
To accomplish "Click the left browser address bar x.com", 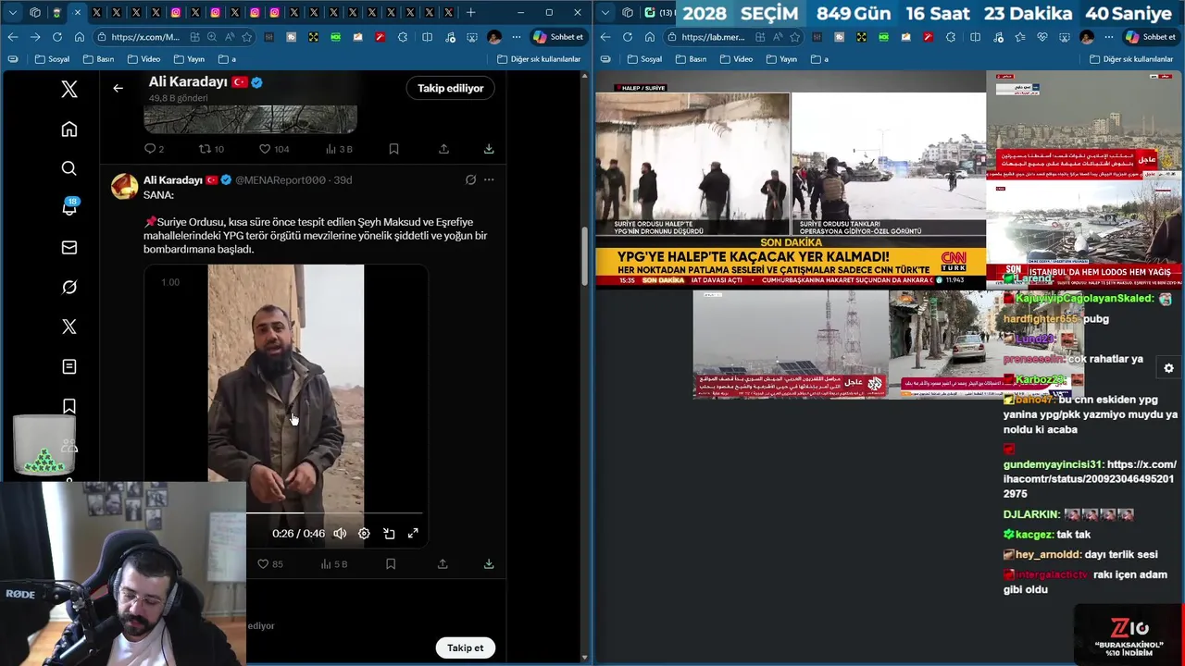I will [146, 37].
